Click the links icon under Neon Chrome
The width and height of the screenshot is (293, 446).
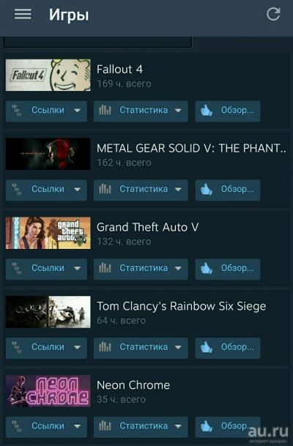click(17, 426)
